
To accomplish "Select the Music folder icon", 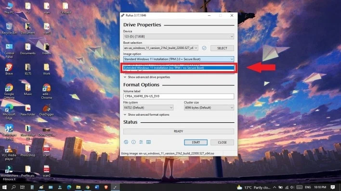I will point(28,90).
